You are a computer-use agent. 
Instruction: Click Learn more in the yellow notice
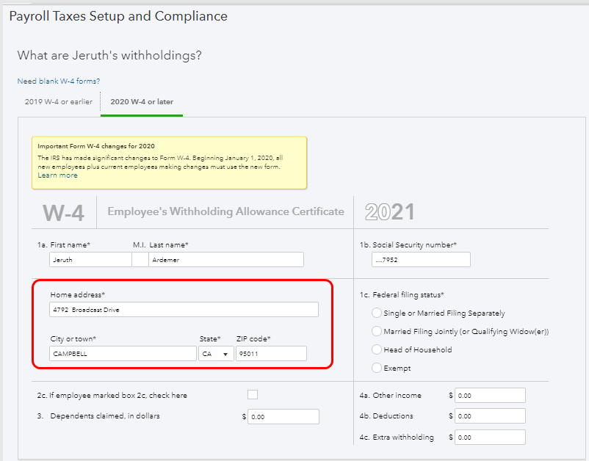[x=57, y=175]
